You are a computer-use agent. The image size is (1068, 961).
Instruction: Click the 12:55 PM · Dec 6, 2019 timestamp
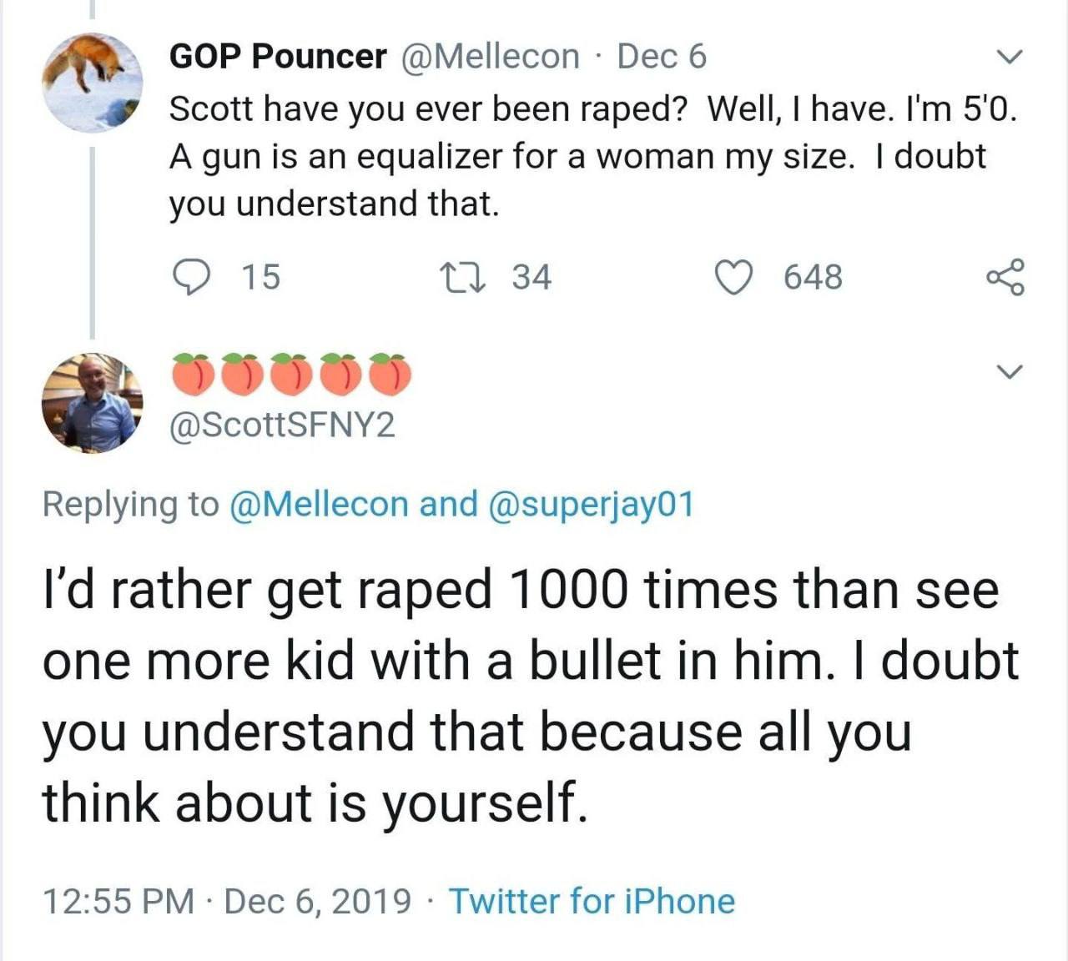tap(227, 901)
